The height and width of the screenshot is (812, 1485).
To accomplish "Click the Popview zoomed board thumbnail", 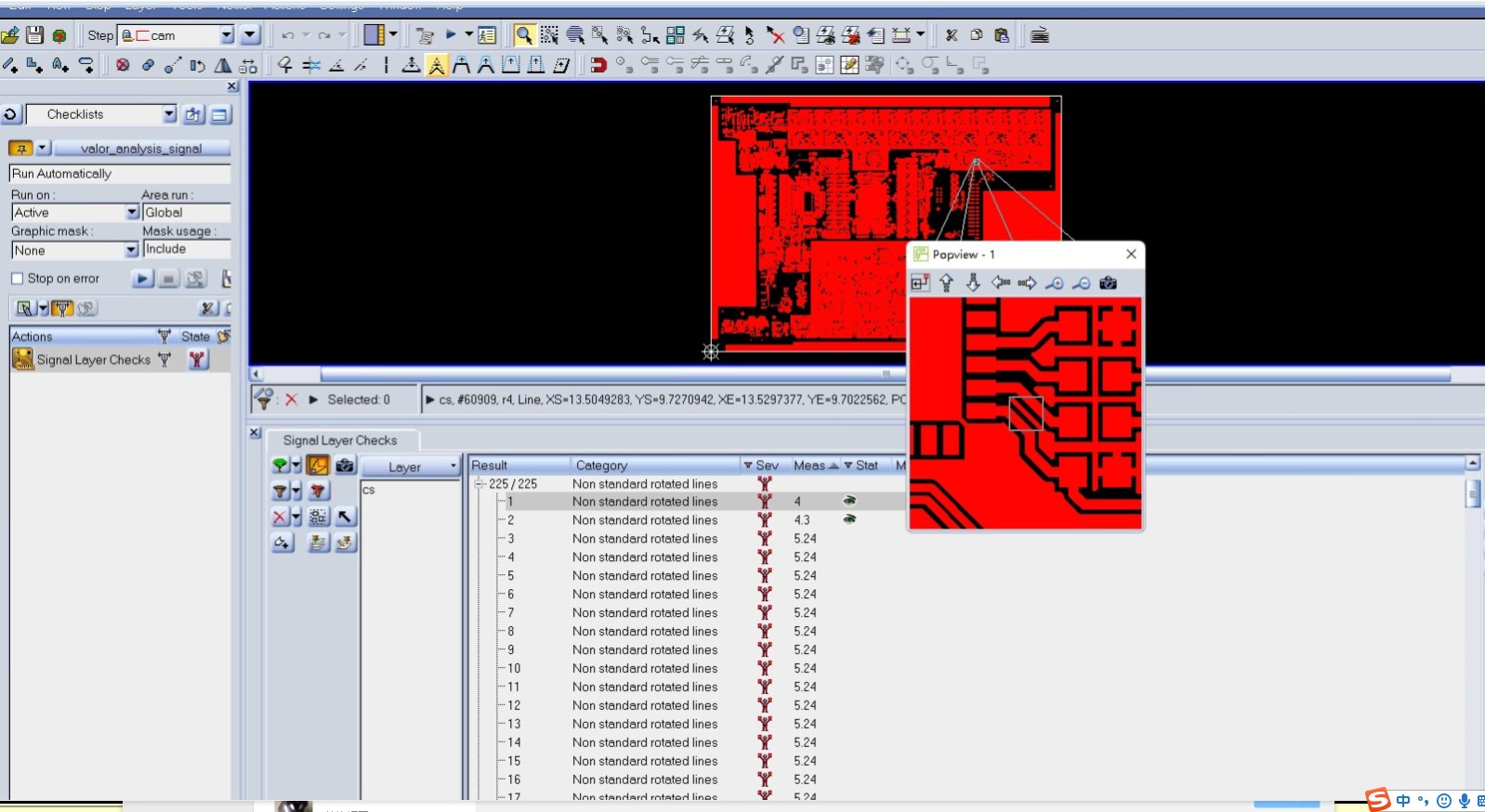I will 1025,413.
